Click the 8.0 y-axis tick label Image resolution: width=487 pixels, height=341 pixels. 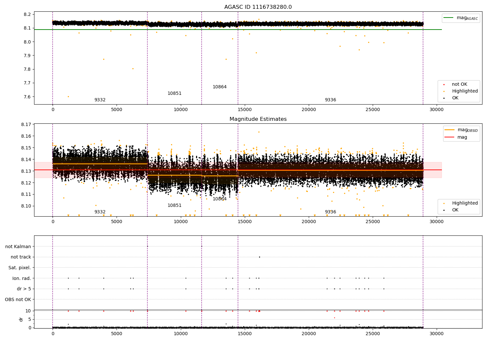27,42
